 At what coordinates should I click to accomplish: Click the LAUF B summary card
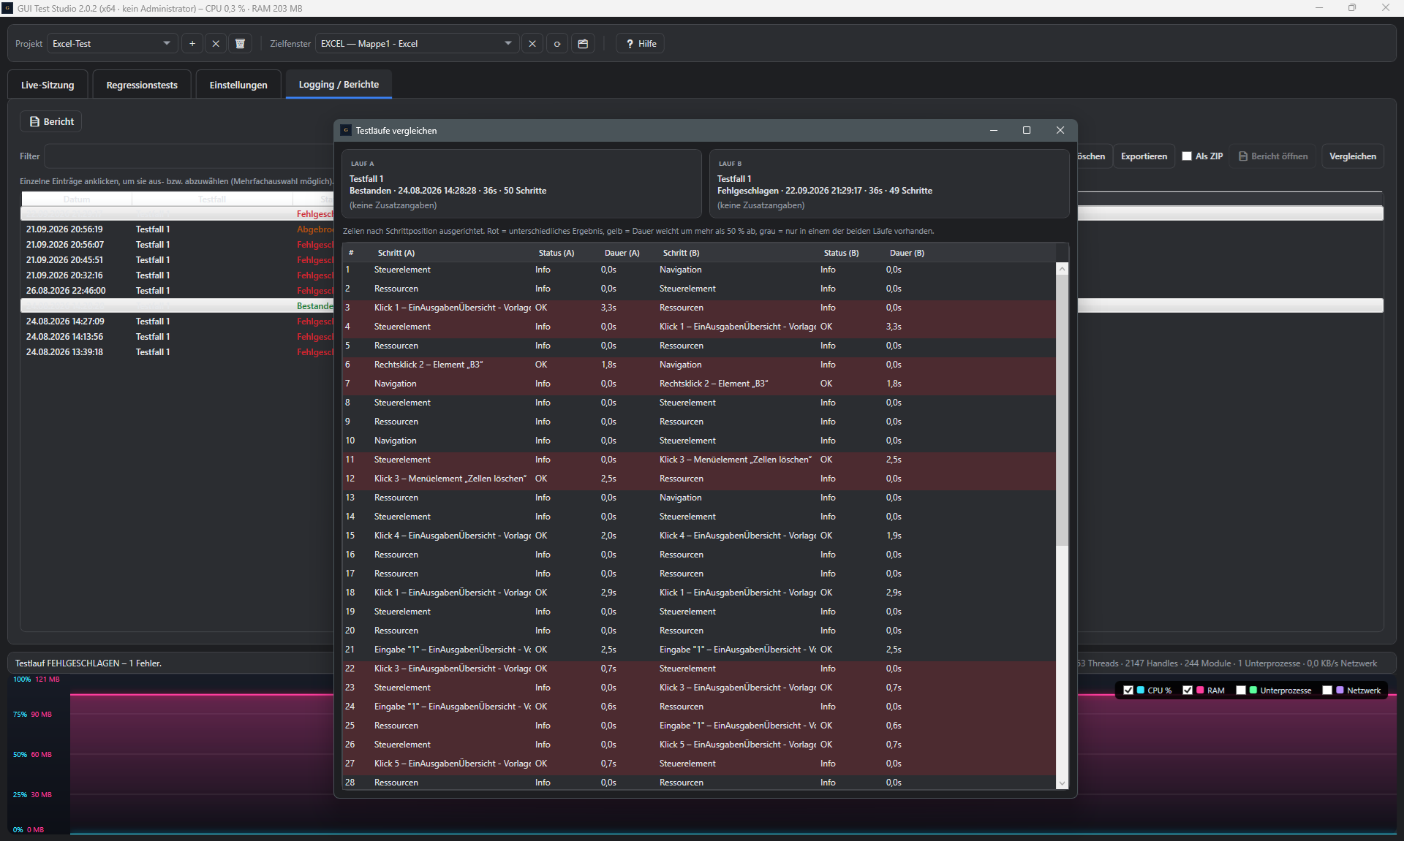[889, 184]
